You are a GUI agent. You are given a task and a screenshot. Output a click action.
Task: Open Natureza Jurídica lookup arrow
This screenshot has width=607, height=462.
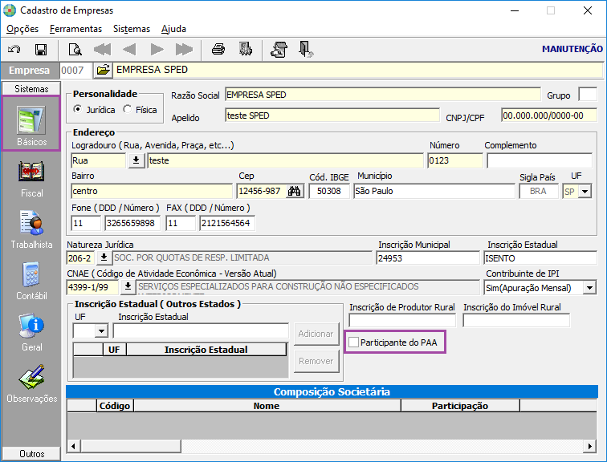point(104,257)
